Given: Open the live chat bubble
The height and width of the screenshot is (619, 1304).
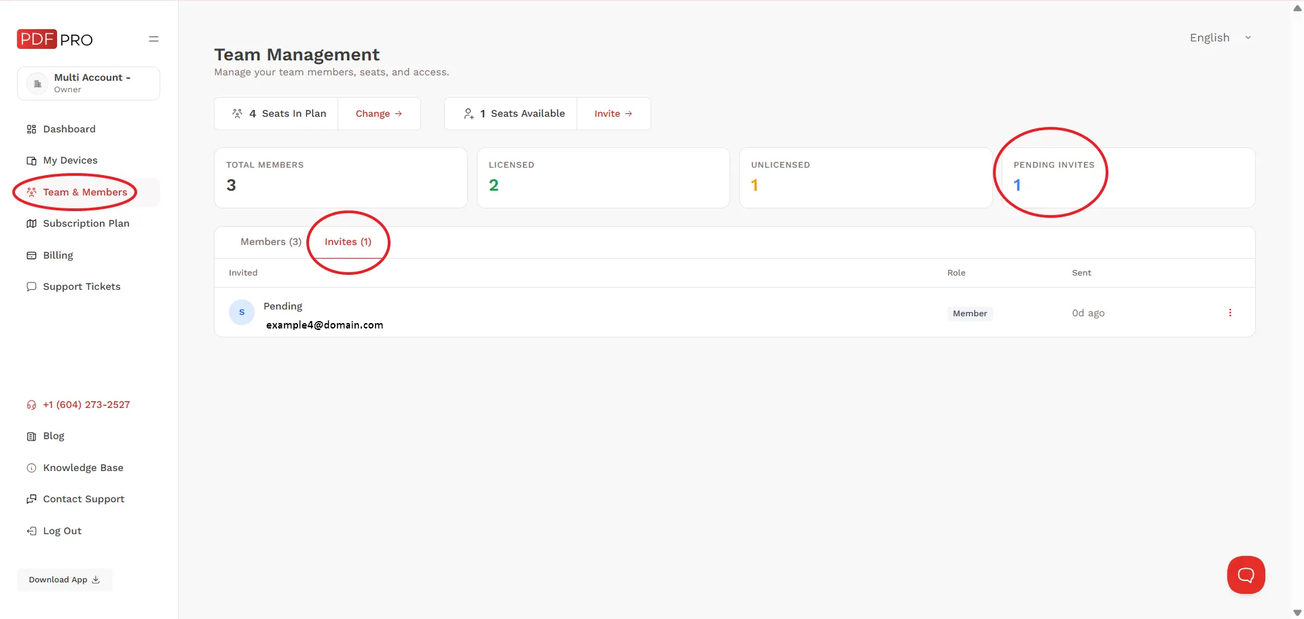Looking at the screenshot, I should [x=1246, y=575].
